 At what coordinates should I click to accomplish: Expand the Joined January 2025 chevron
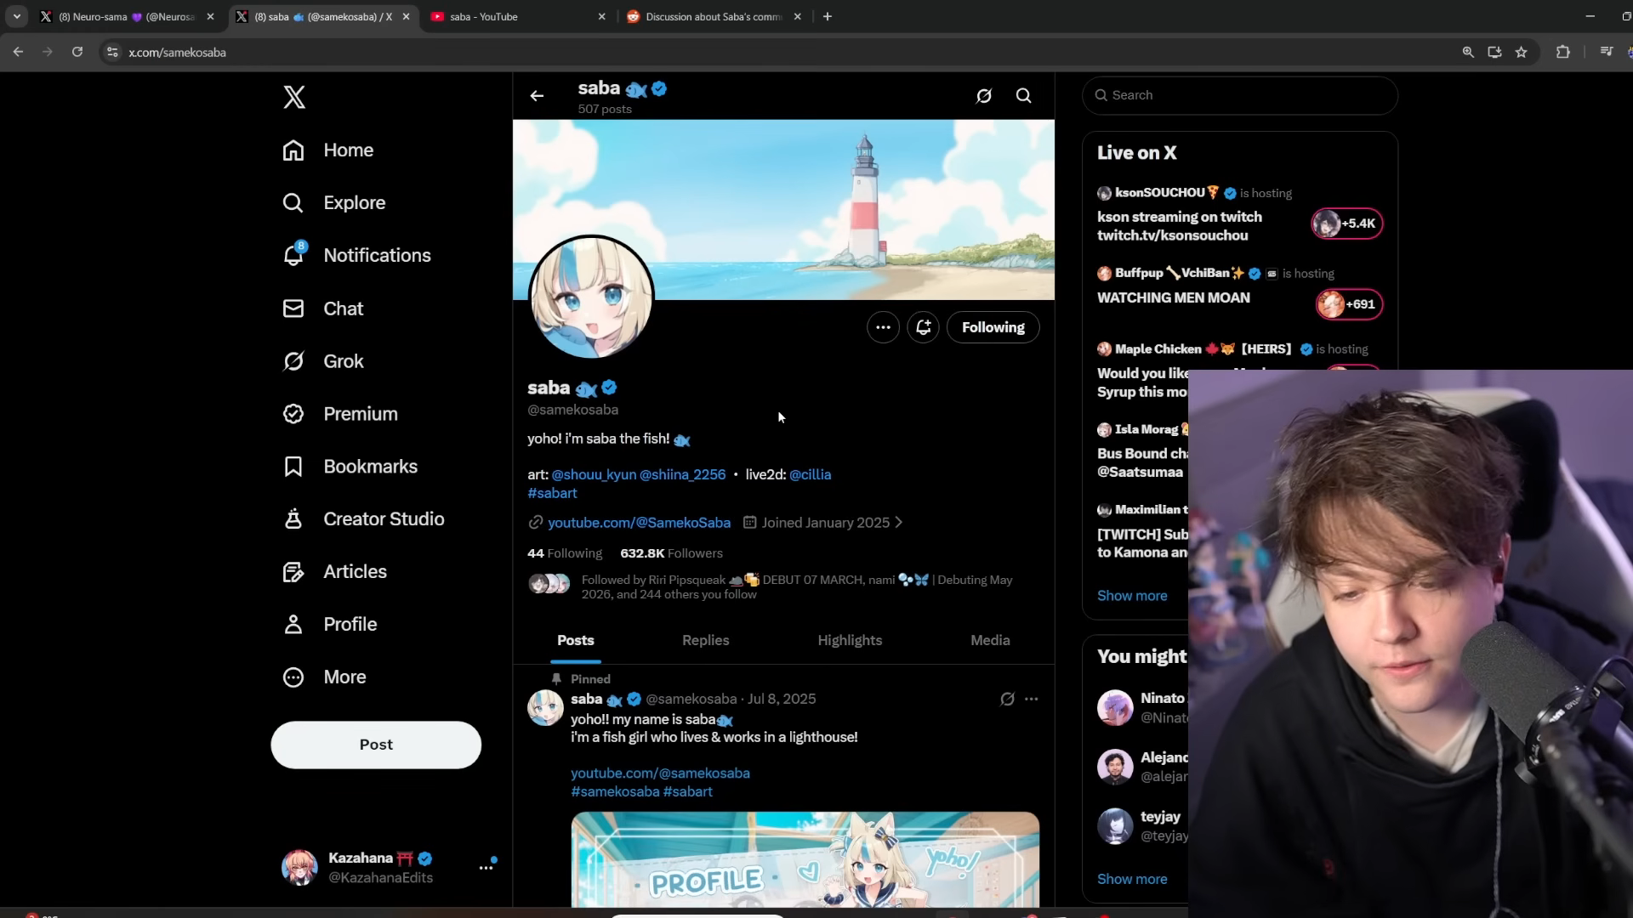899,523
